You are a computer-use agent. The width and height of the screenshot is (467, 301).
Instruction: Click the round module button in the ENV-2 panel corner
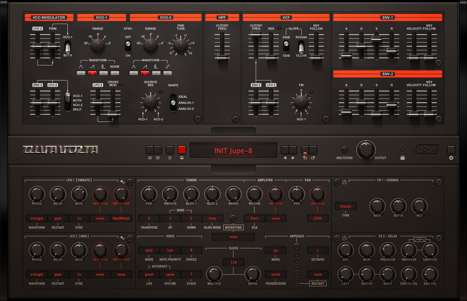(438, 119)
